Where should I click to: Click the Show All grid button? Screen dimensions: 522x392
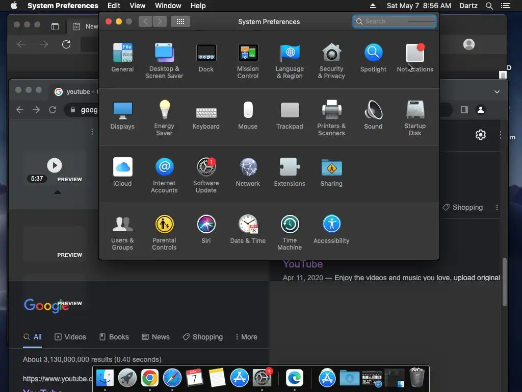tap(180, 21)
